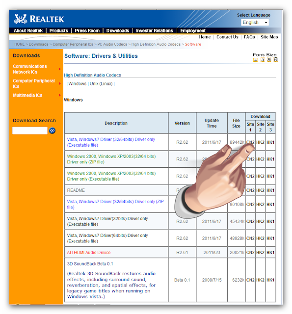Image resolution: width=292 pixels, height=314 pixels.
Task: Select the third font size icon
Action: point(269,59)
